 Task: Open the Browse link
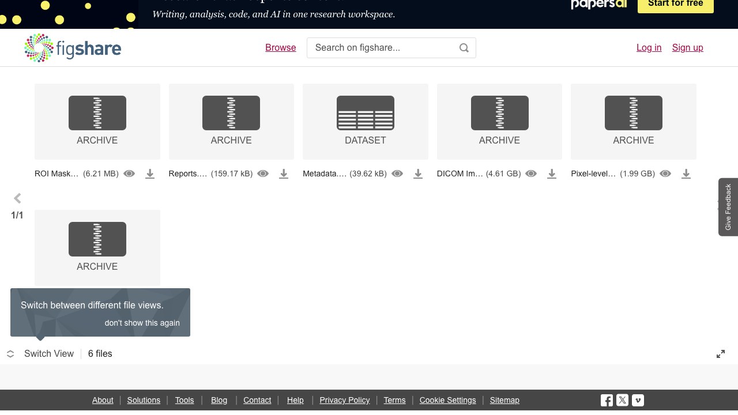coord(281,48)
